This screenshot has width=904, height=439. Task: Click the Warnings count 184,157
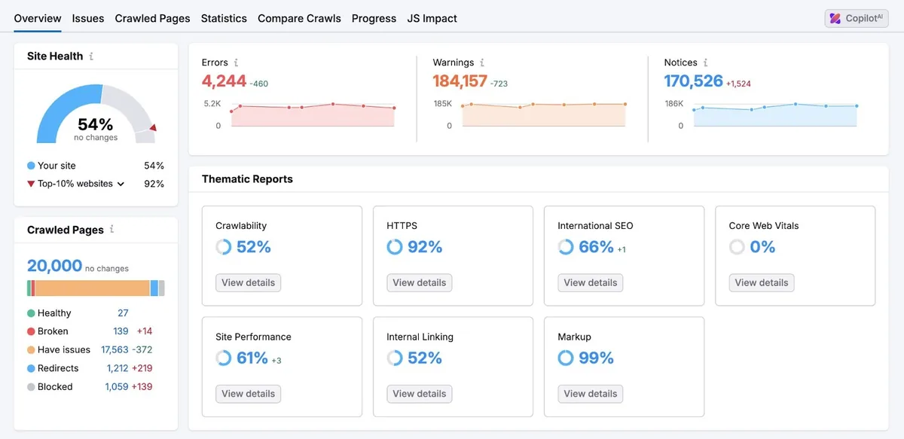460,81
